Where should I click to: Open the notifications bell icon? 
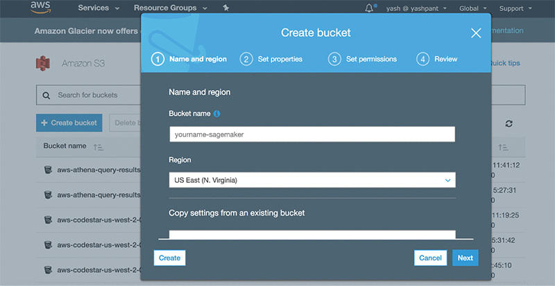(x=369, y=8)
